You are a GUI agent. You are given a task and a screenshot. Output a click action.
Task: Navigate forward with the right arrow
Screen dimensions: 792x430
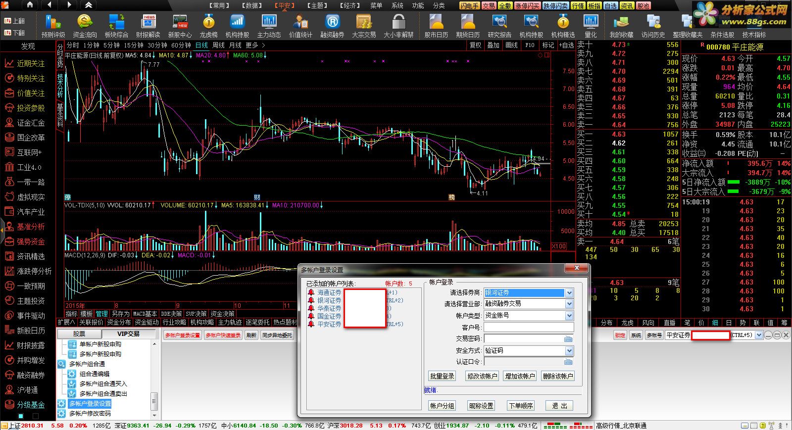click(x=69, y=5)
